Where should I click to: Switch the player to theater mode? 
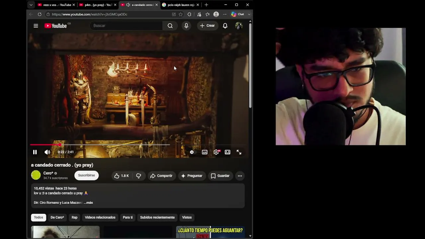point(227,152)
